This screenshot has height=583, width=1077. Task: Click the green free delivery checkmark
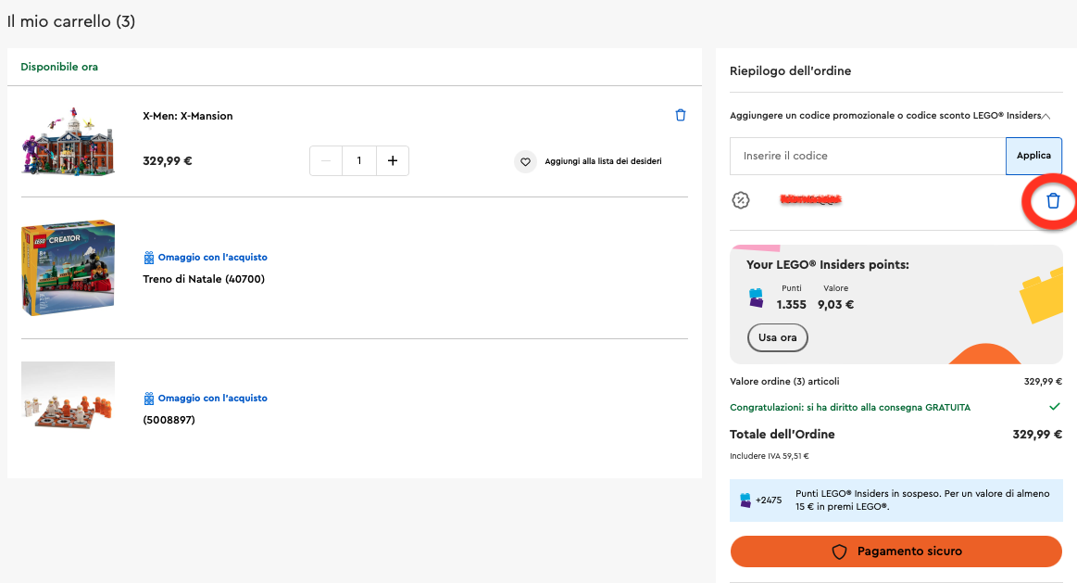pos(1055,407)
